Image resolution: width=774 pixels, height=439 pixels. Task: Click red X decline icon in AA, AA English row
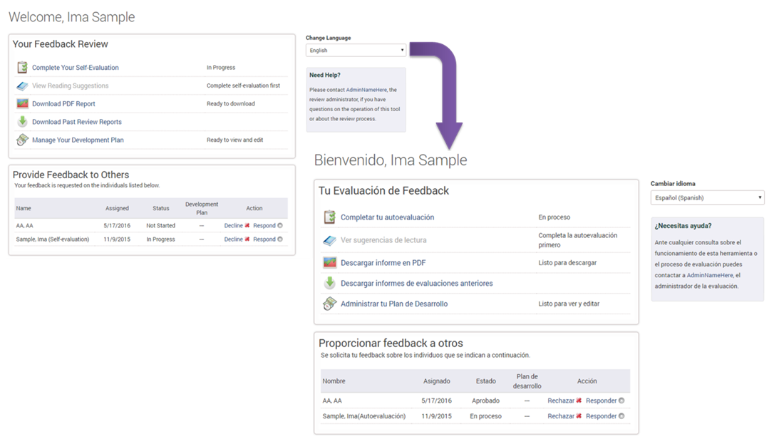(x=247, y=226)
